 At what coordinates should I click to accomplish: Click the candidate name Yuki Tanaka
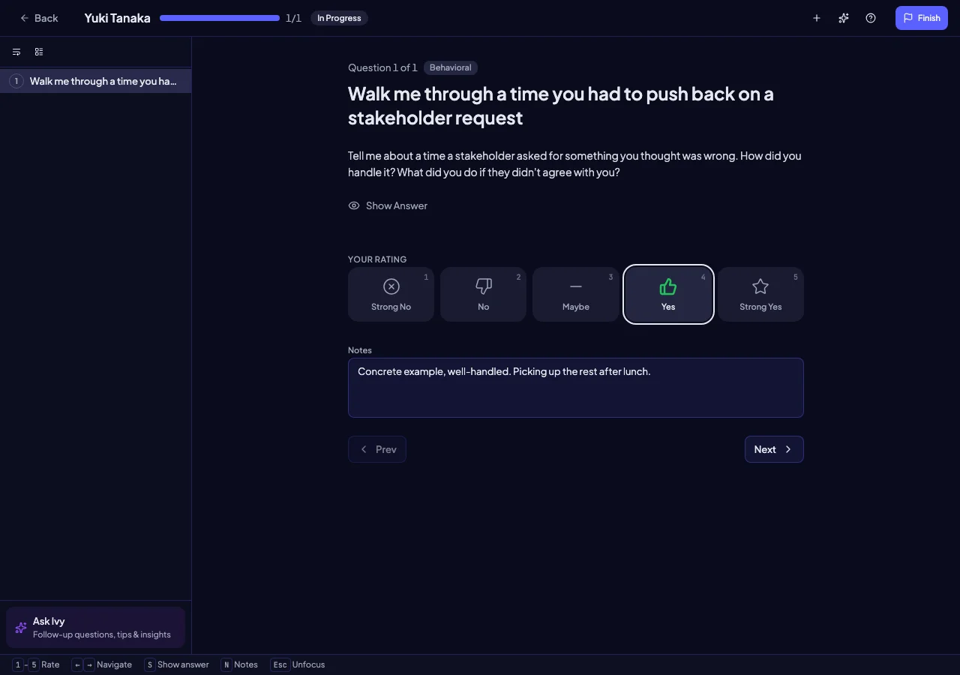117,18
